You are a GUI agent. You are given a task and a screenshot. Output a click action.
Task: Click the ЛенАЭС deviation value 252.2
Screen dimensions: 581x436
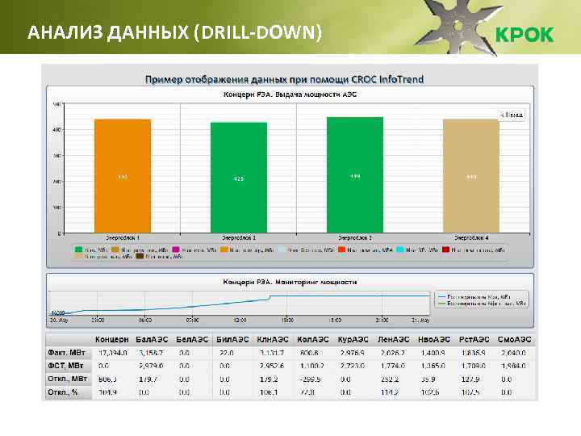(x=390, y=379)
